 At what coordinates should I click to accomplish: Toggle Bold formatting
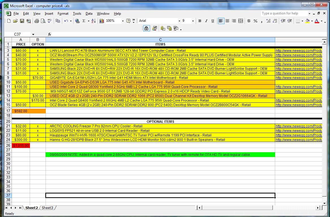tap(200, 21)
